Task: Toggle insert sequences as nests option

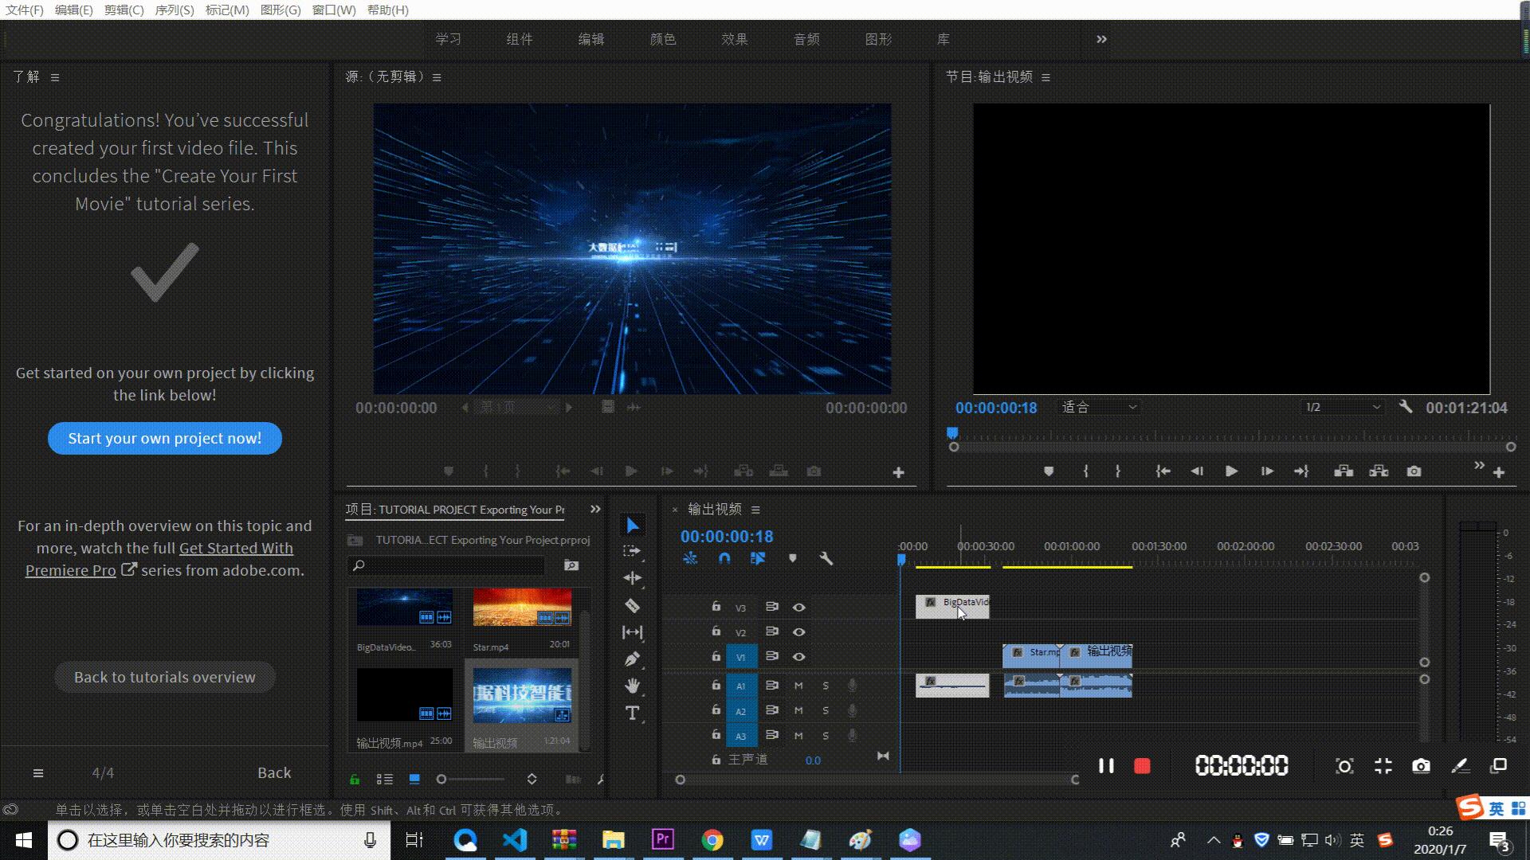Action: [690, 559]
